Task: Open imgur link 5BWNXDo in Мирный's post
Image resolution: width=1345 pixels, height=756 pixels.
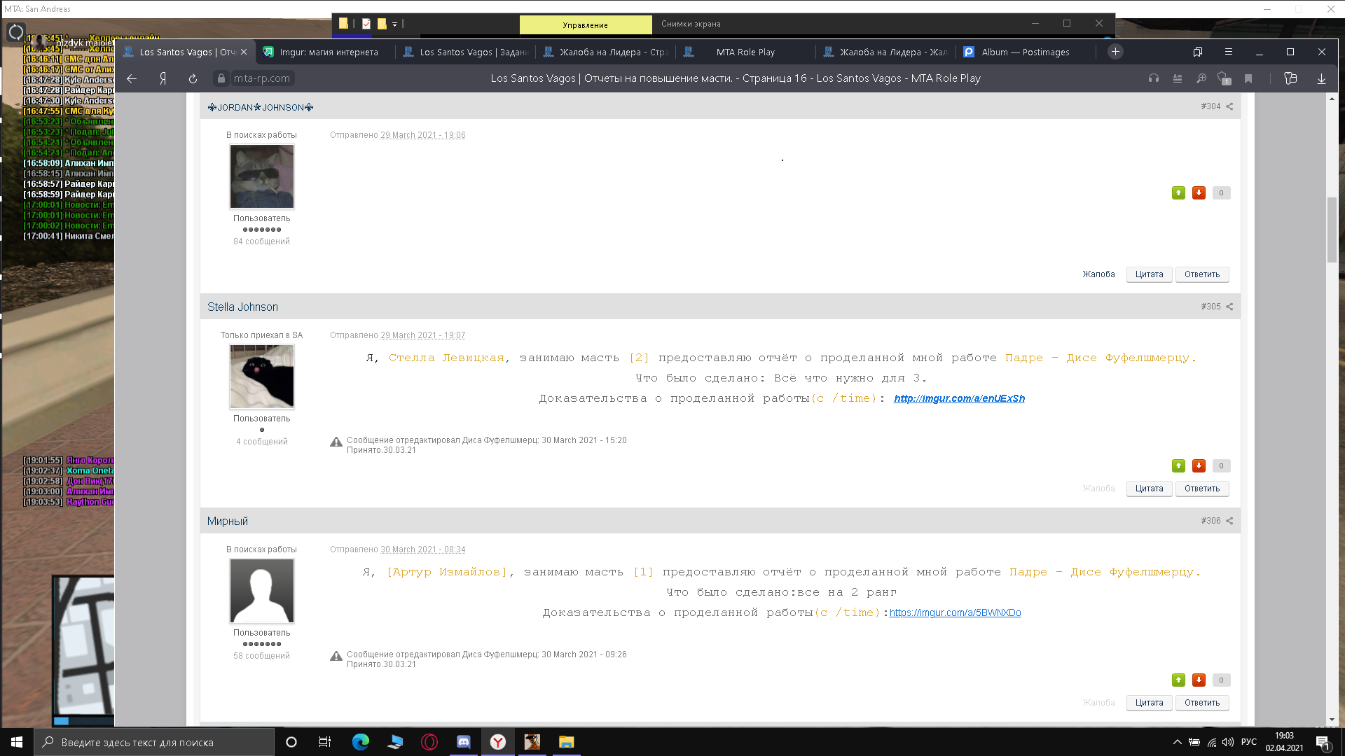Action: click(955, 612)
